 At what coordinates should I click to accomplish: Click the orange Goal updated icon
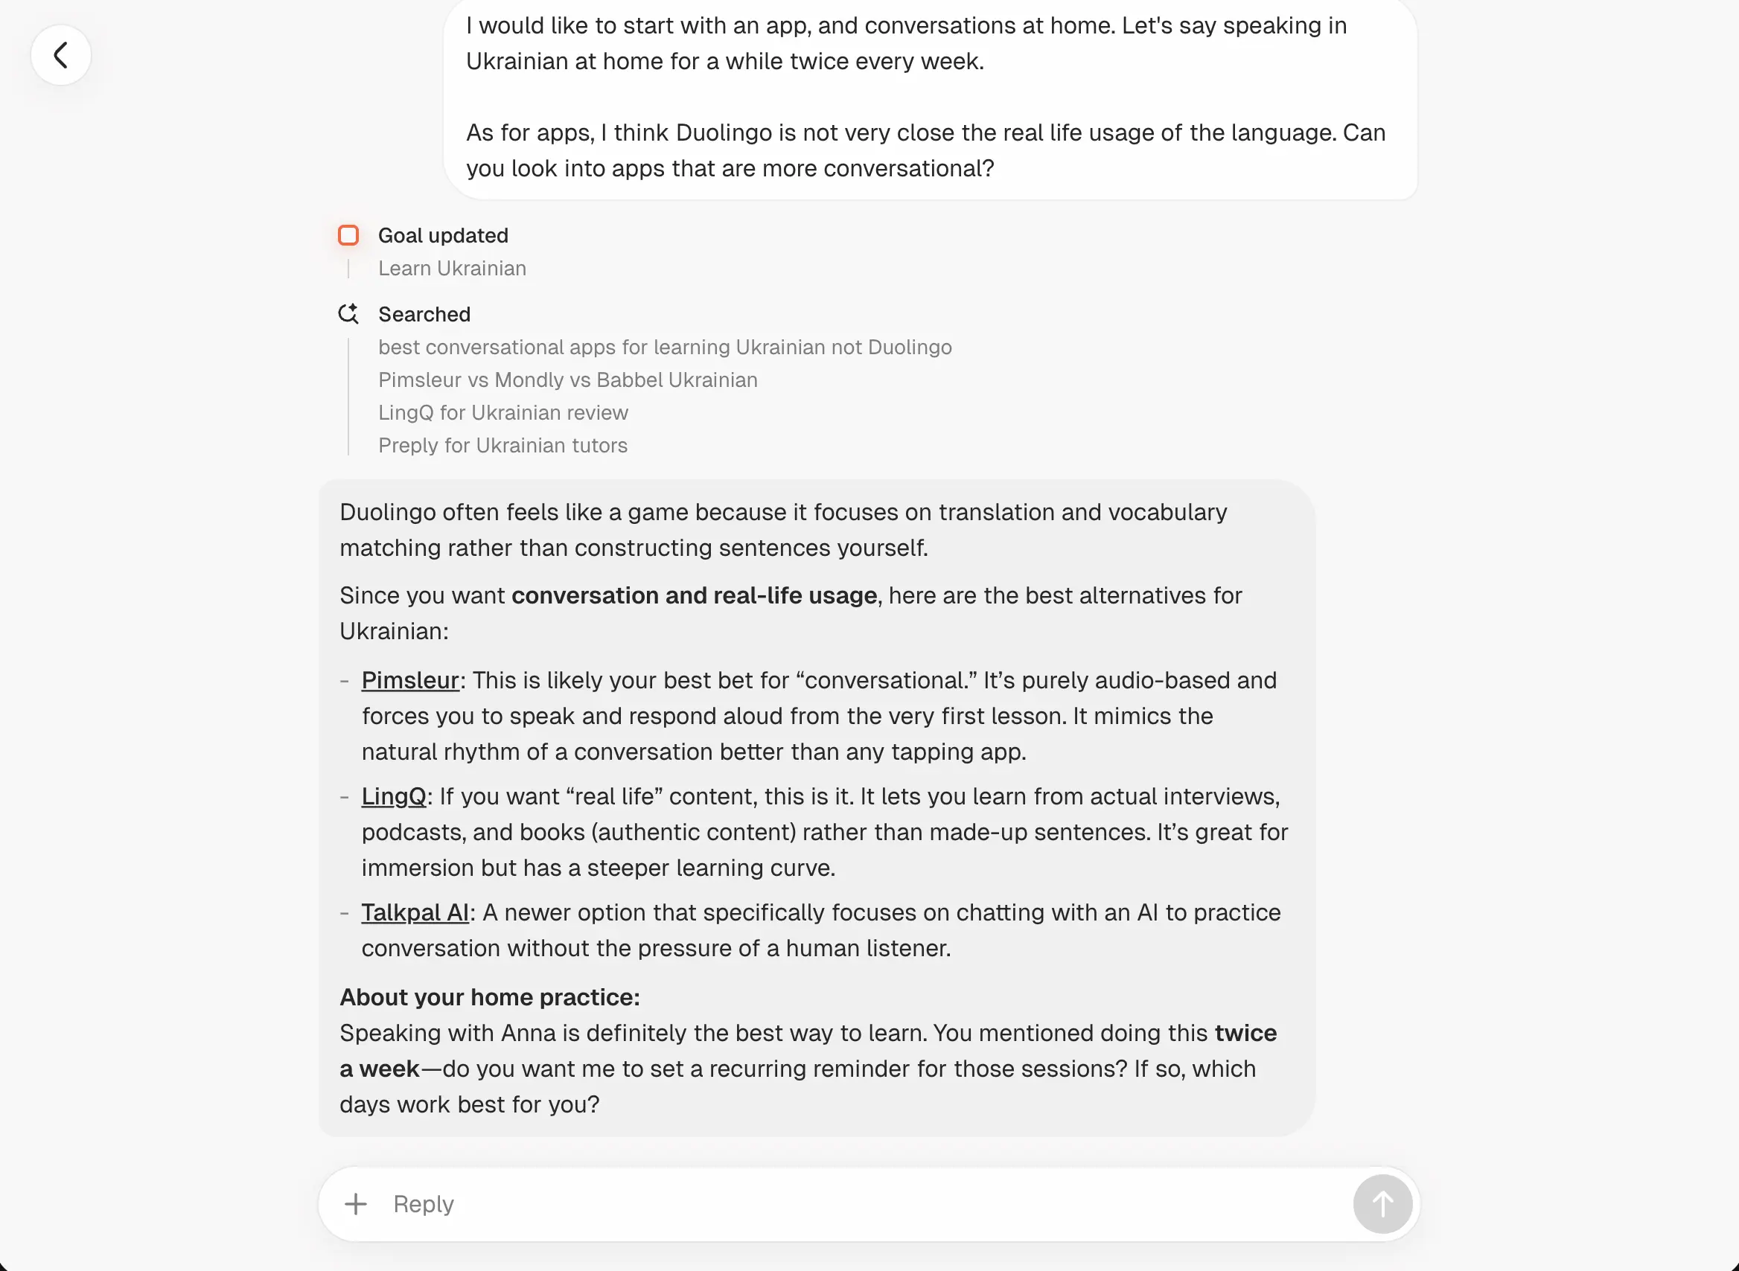pos(348,234)
